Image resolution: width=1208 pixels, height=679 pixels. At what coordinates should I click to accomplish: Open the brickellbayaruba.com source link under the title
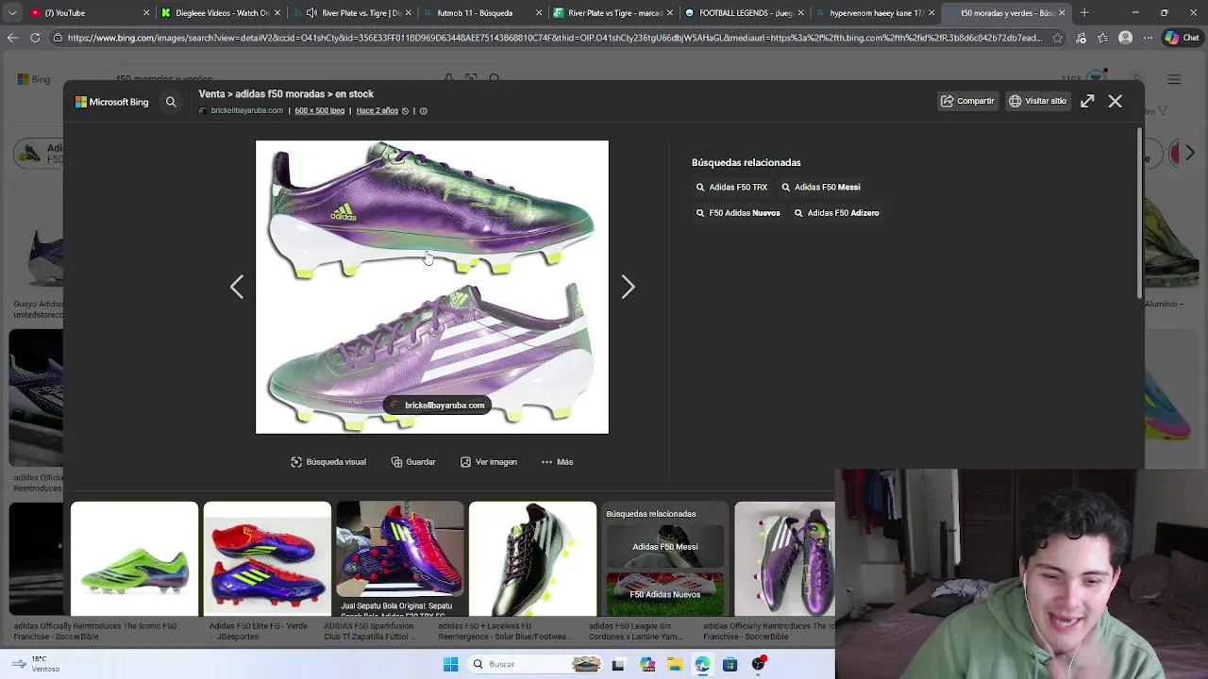(246, 111)
